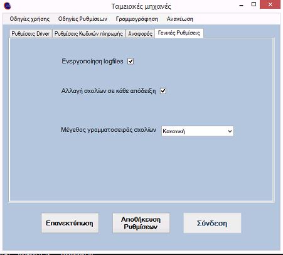Toggle the Ενεργοποίηση logfiles checkbox
The width and height of the screenshot is (283, 255).
click(131, 62)
